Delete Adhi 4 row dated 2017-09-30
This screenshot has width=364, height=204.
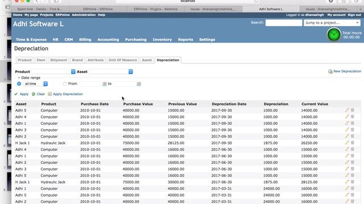(353, 117)
